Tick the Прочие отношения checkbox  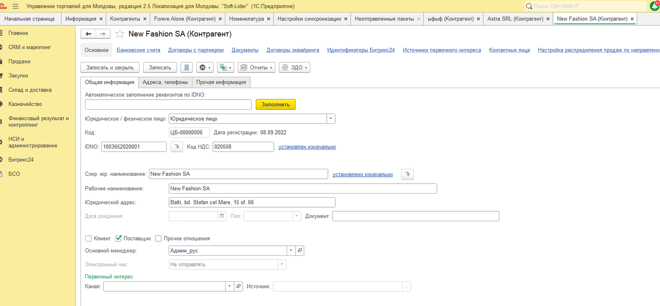pos(158,238)
